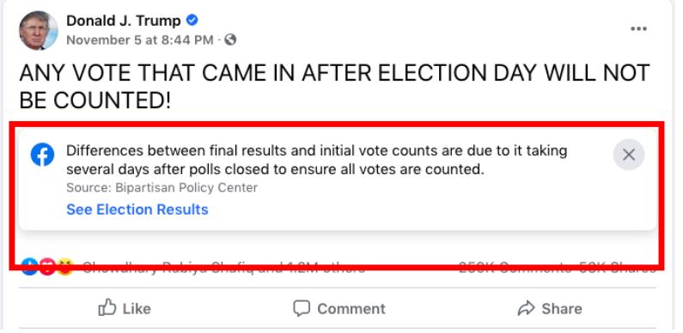Open the See Election Results link

tap(137, 209)
